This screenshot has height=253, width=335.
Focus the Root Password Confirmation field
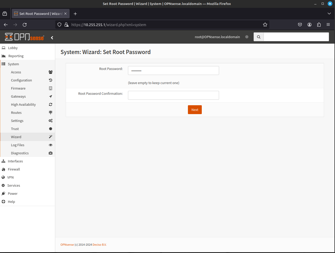[173, 95]
